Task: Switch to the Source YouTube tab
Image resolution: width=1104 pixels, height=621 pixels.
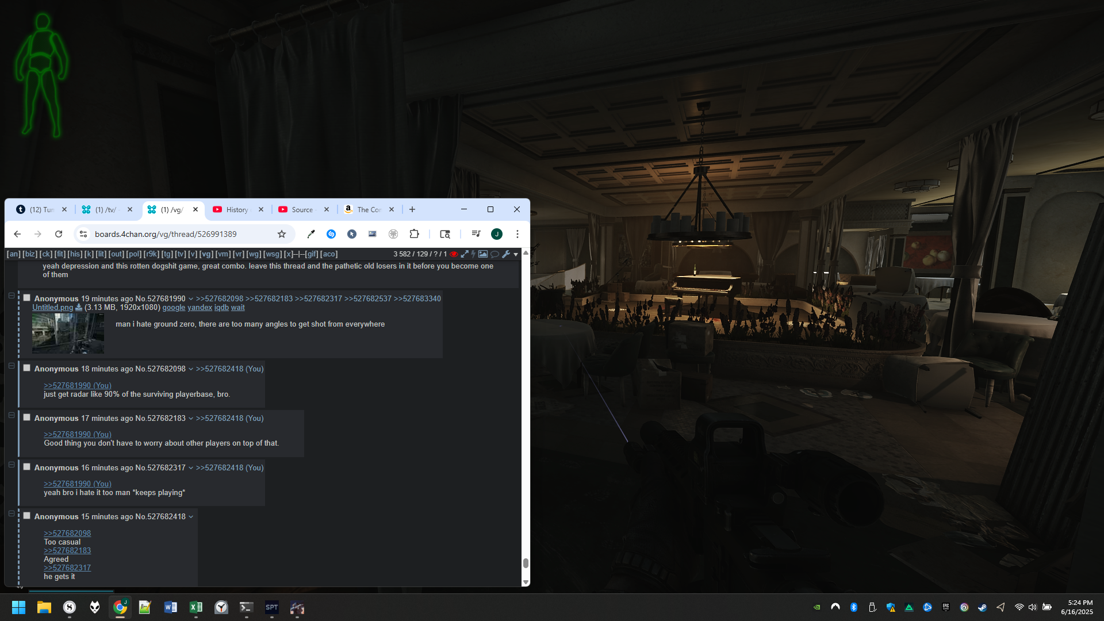Action: pos(303,210)
